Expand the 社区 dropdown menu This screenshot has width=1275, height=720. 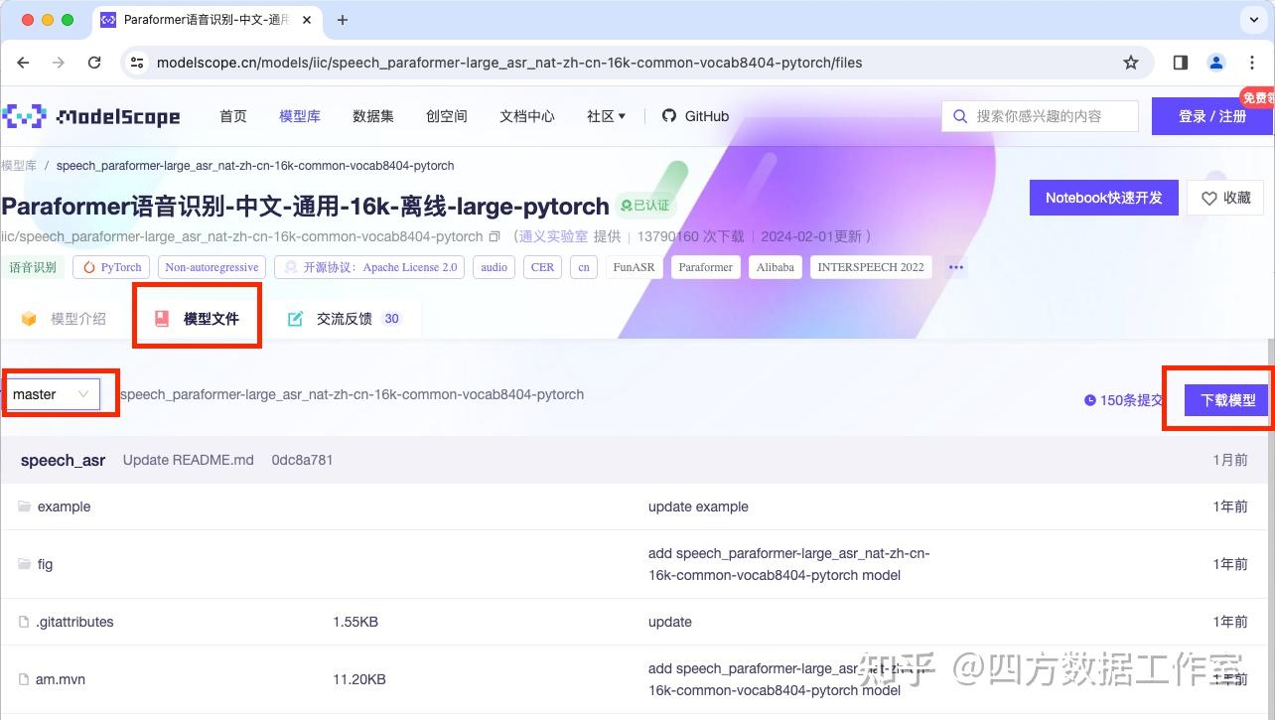pyautogui.click(x=605, y=115)
